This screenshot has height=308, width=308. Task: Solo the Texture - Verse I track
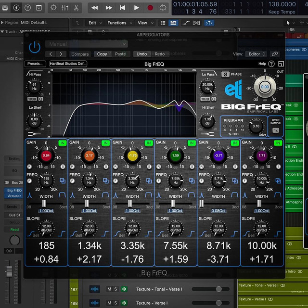(115, 303)
